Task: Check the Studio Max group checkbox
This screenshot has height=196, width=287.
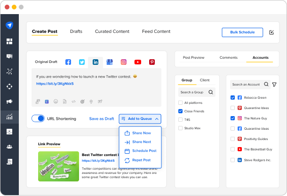Action: click(180, 128)
